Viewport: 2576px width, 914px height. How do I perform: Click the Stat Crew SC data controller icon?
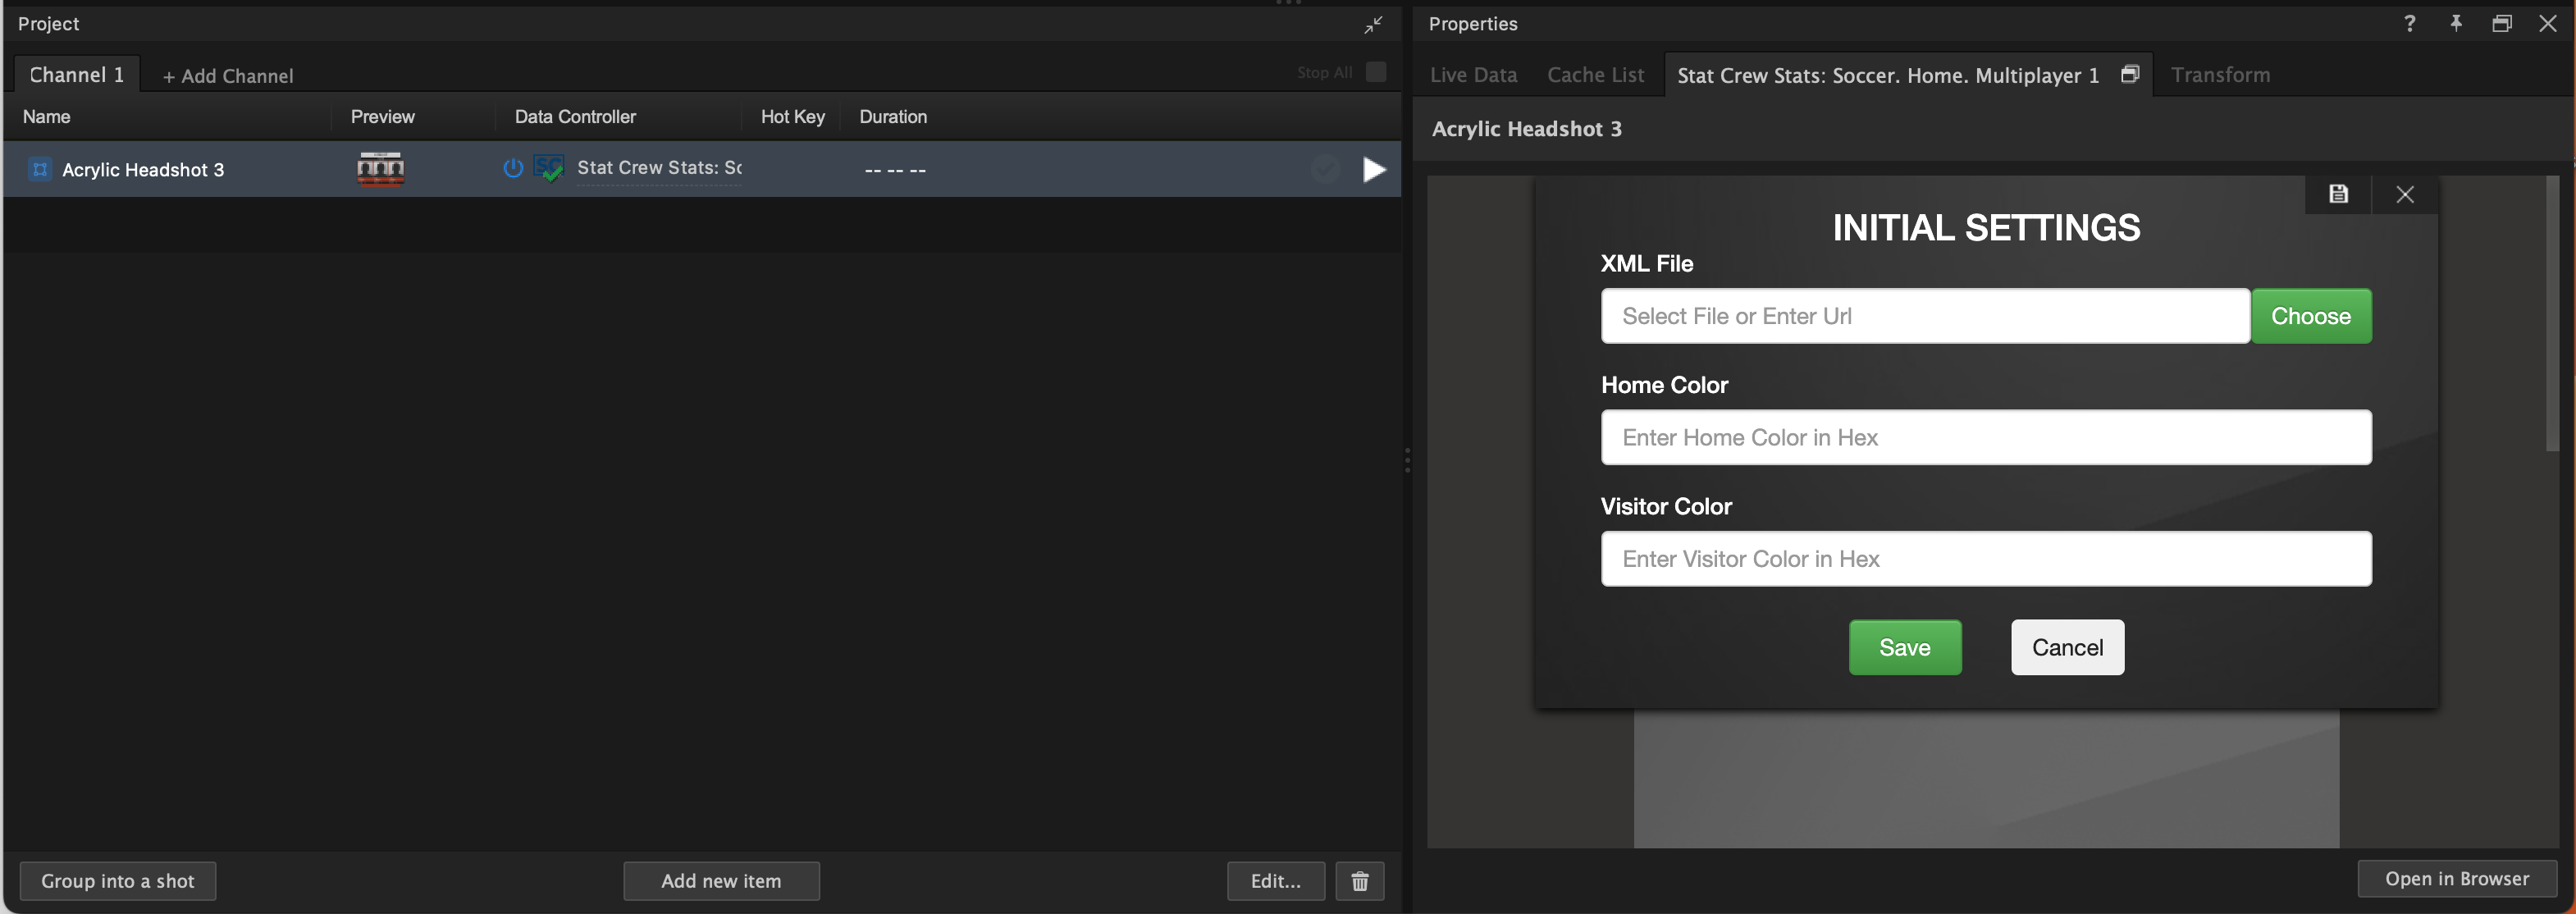point(549,168)
